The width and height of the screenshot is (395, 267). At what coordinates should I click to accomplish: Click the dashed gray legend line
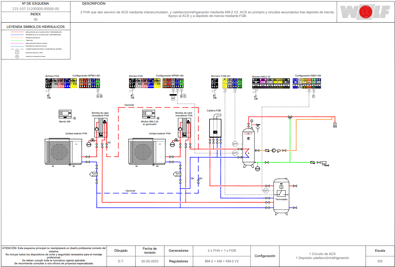coord(17,49)
